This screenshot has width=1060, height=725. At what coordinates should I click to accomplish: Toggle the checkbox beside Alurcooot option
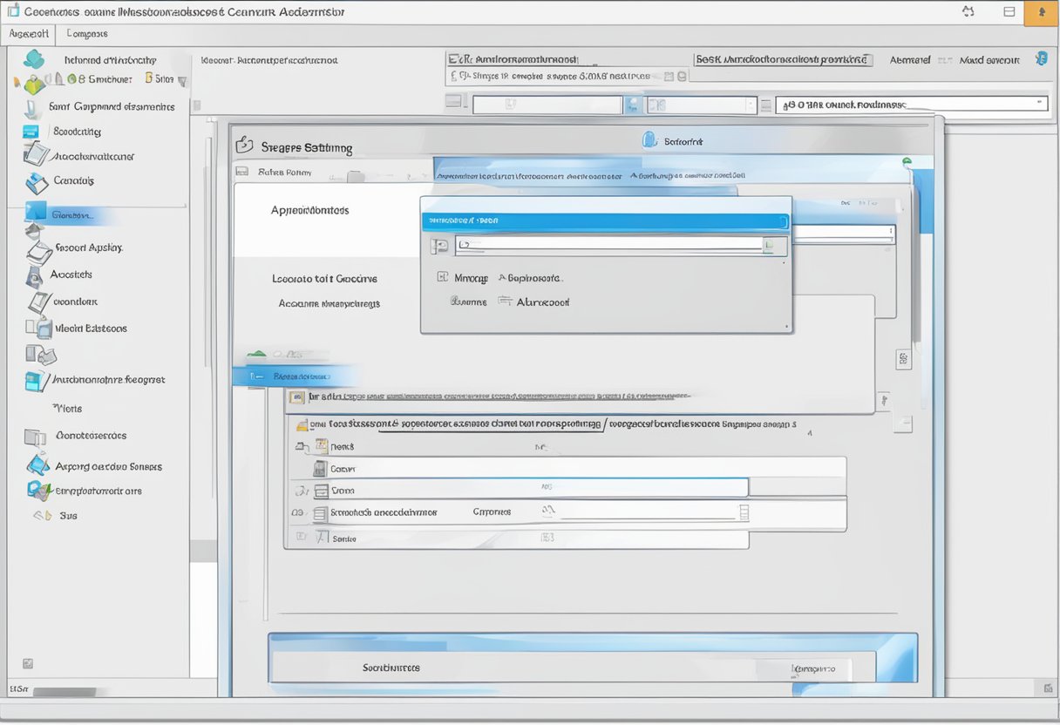(504, 302)
